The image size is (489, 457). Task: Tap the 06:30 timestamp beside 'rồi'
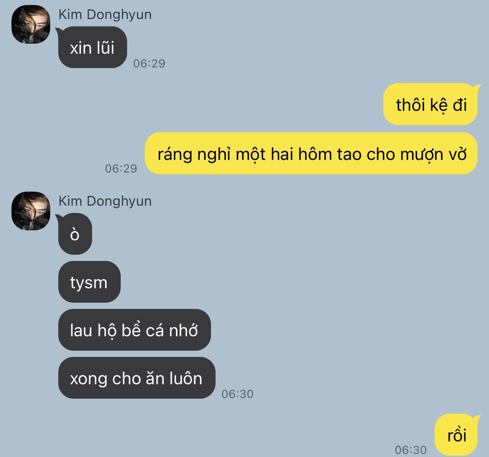coord(411,450)
